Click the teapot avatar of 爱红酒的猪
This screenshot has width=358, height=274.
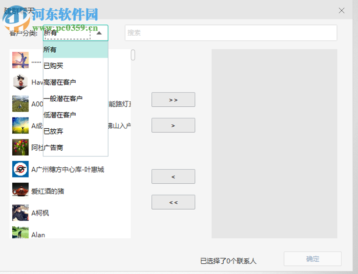click(21, 191)
